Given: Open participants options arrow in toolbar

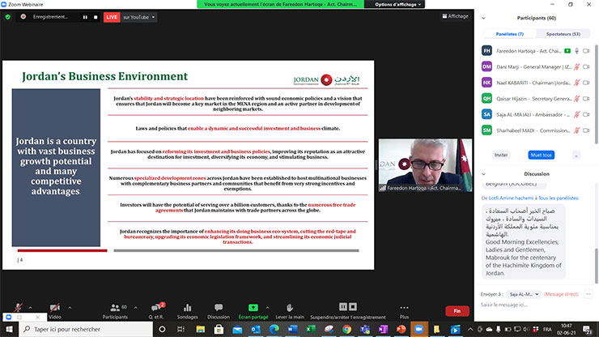Looking at the screenshot, I should [x=135, y=308].
